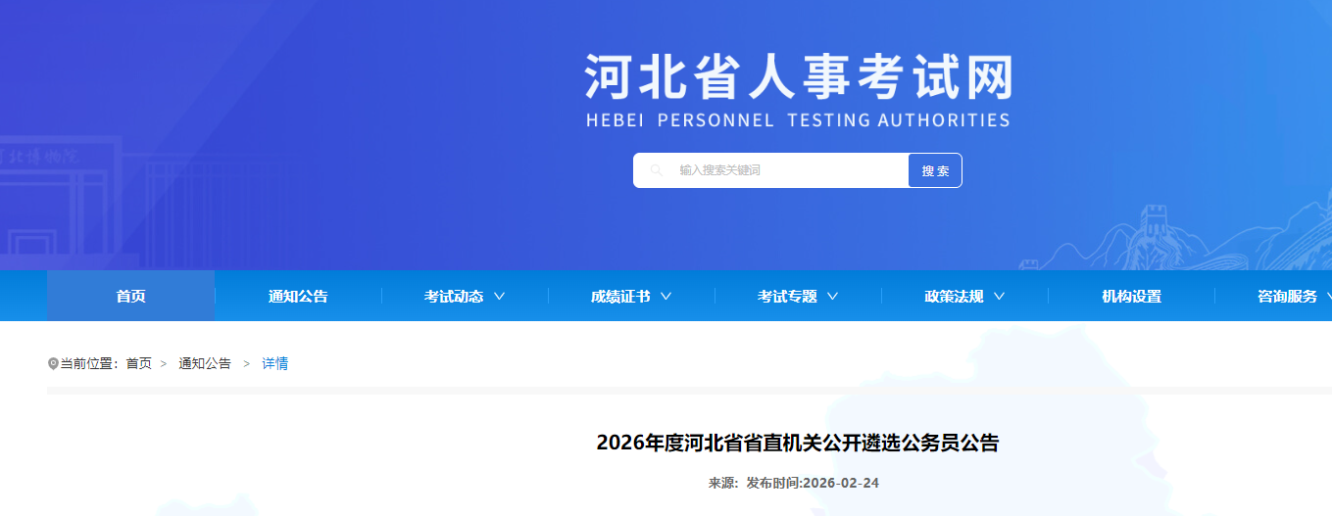Click the HEBEI PERSONNEL TESTING AUTHORITIES subtitle
Screen dimensions: 1332x516
point(798,120)
